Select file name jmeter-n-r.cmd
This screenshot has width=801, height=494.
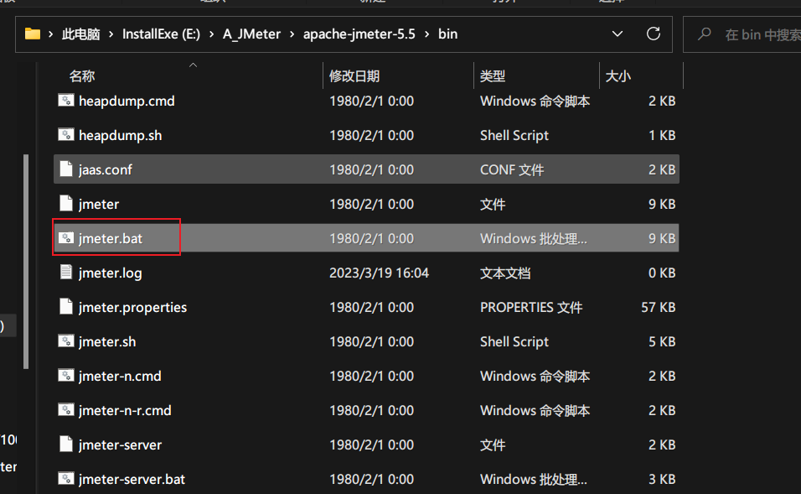pos(125,410)
